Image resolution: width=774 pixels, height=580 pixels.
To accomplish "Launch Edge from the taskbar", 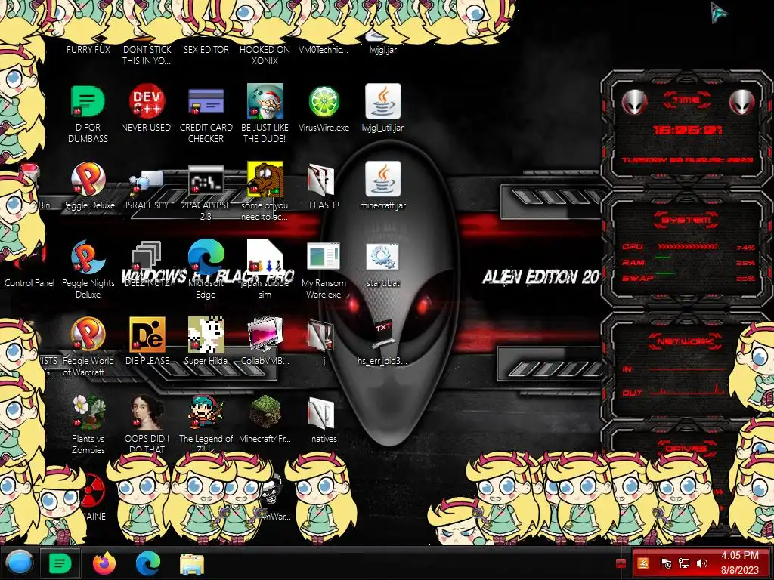I will [x=147, y=563].
